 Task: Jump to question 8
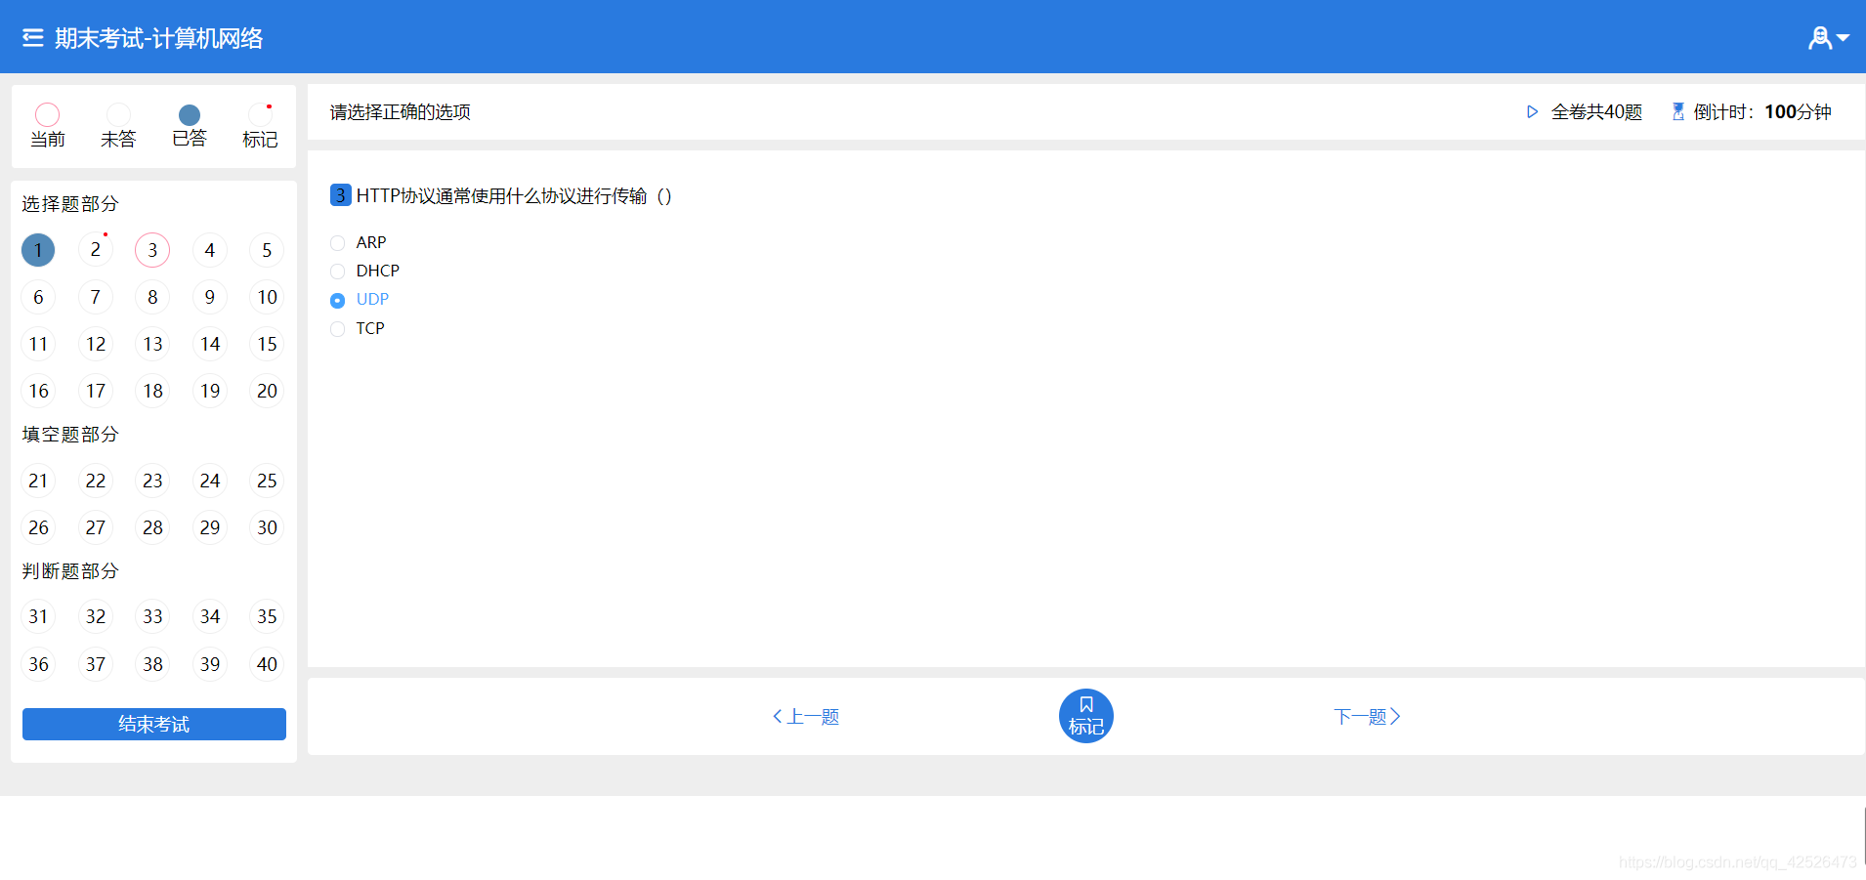tap(152, 297)
